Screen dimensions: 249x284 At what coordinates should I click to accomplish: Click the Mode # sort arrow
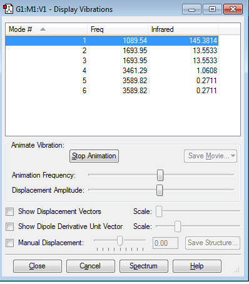(x=43, y=29)
